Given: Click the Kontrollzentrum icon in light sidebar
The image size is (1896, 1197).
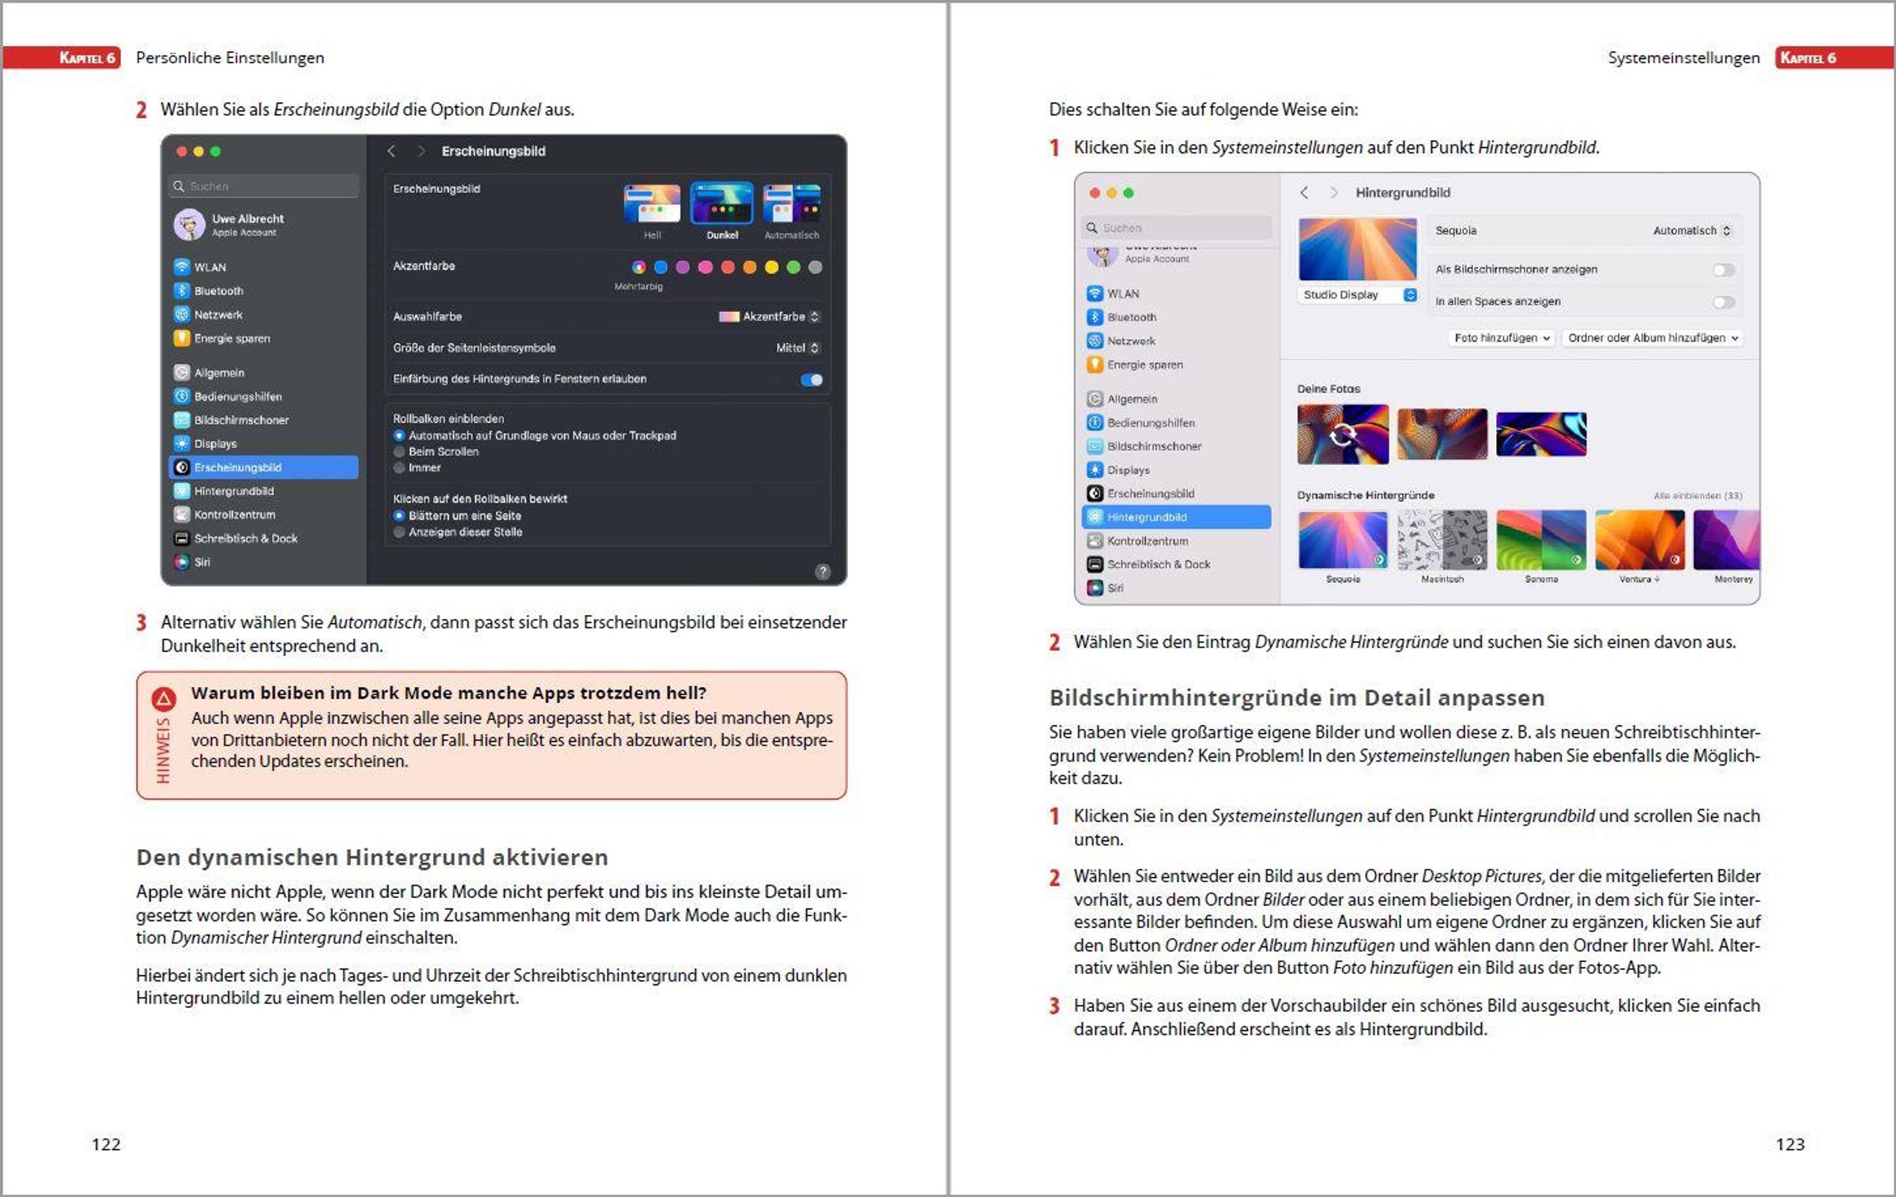Looking at the screenshot, I should [x=1095, y=541].
